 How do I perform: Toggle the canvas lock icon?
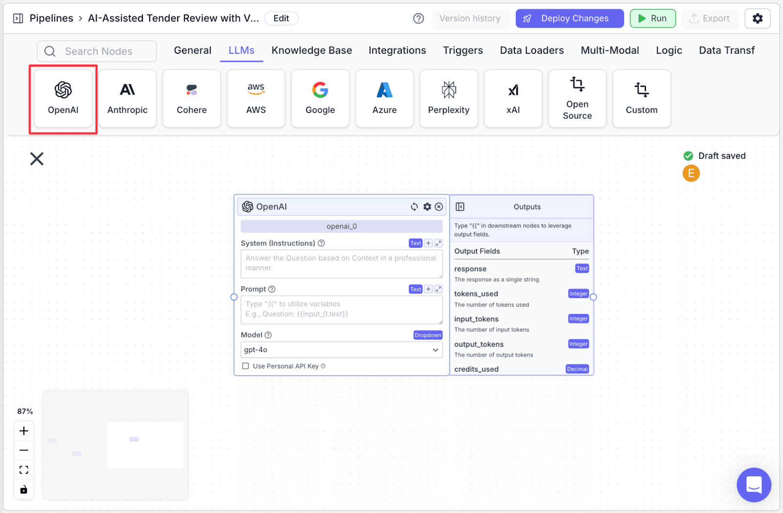pyautogui.click(x=23, y=490)
